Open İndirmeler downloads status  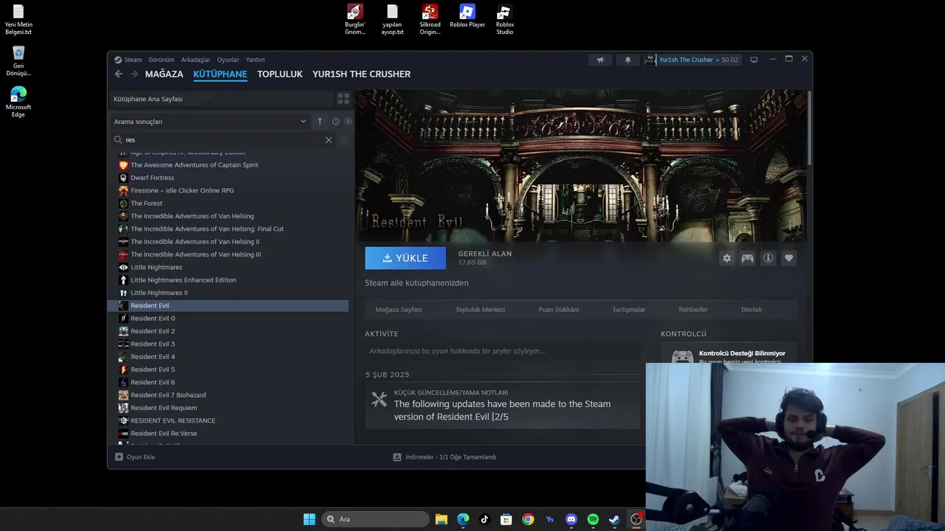pos(444,457)
